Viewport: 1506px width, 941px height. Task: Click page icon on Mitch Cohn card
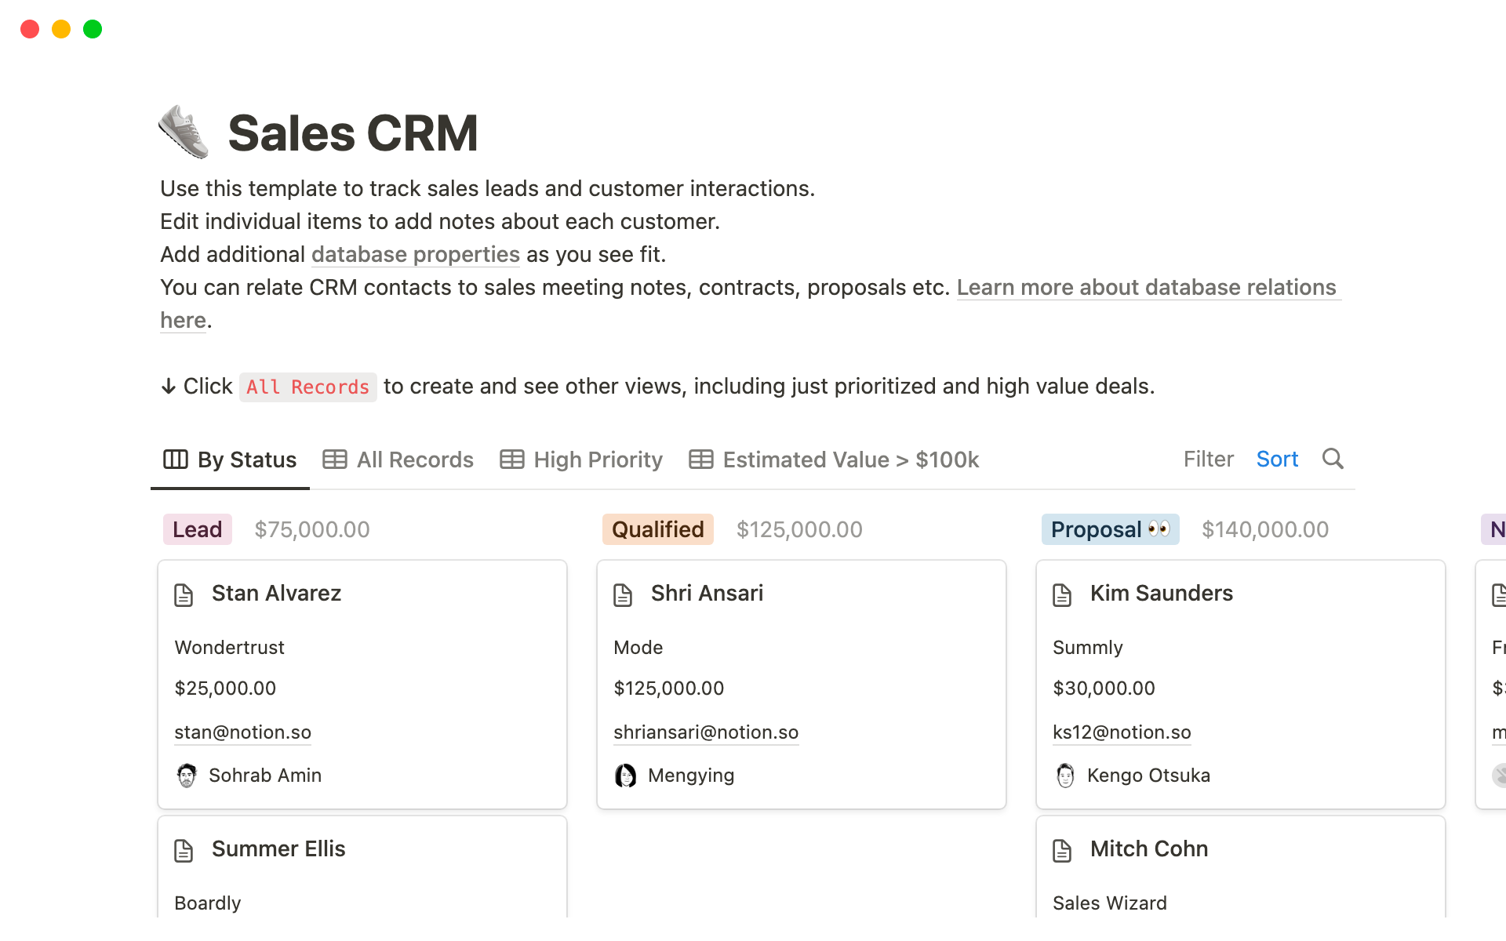[x=1062, y=850]
